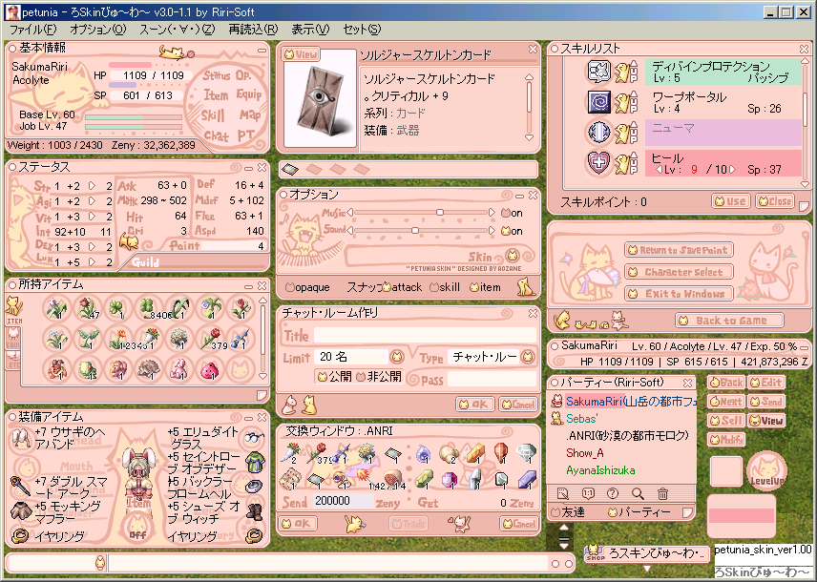Select the Divine Protection skill icon
Viewport: 817px width, 582px height.
point(598,72)
